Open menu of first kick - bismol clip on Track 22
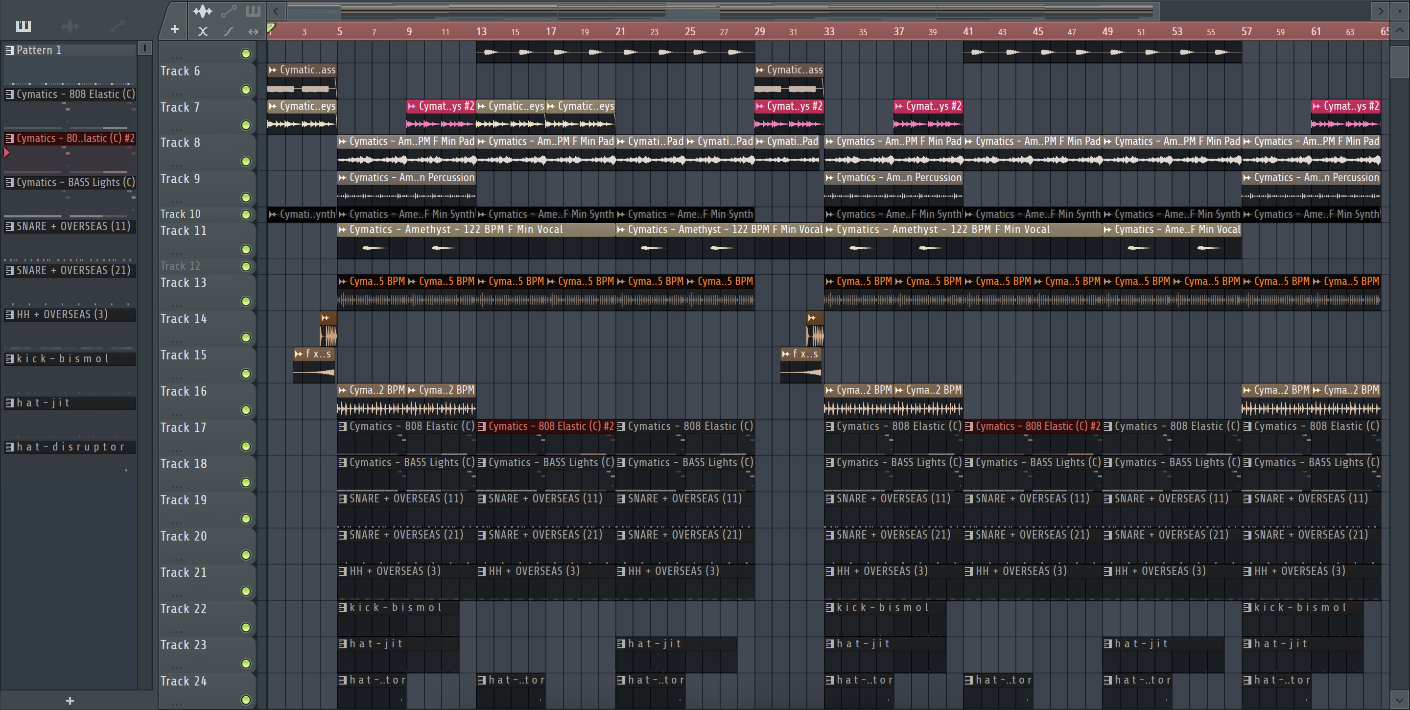Screen dimensions: 1410x710 pos(343,608)
